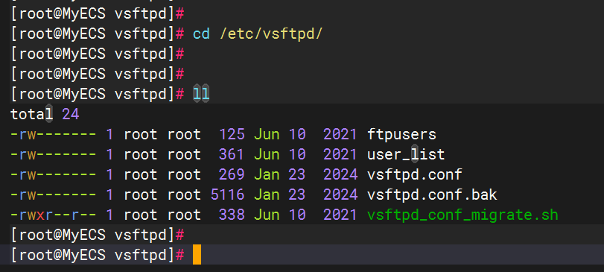
Task: Click the orange cursor block on last prompt
Action: 197,255
